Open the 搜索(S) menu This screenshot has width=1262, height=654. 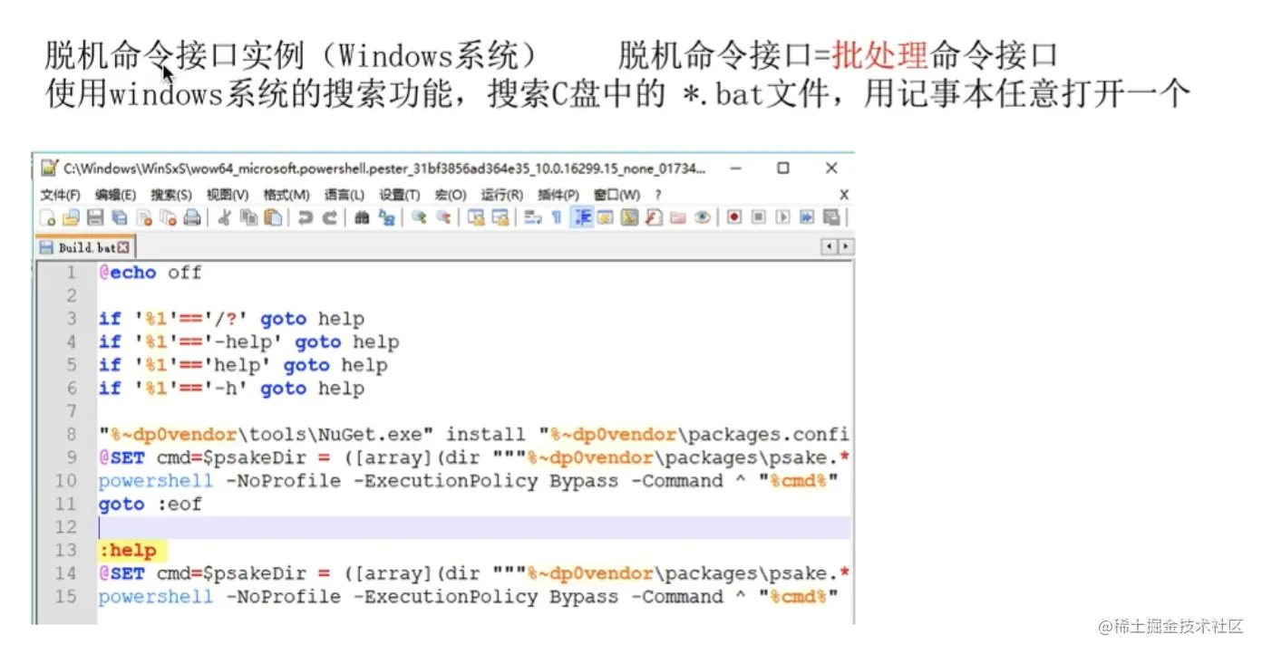point(171,195)
